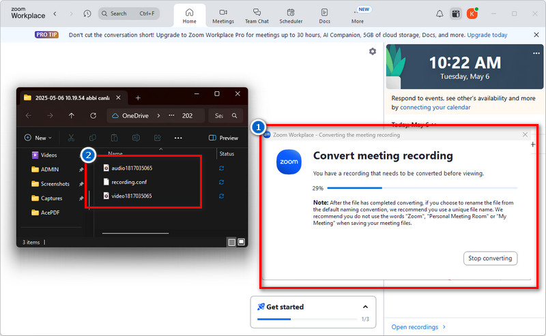The width and height of the screenshot is (546, 336).
Task: Select the recording.conf file
Action: [130, 182]
